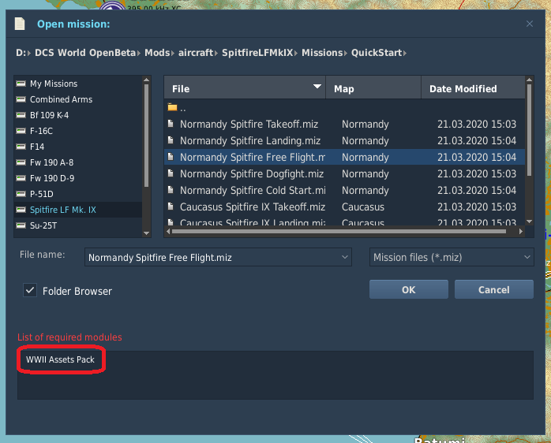The image size is (551, 443).
Task: Select Normandy Spitfire Landing.miz file
Action: 344,140
